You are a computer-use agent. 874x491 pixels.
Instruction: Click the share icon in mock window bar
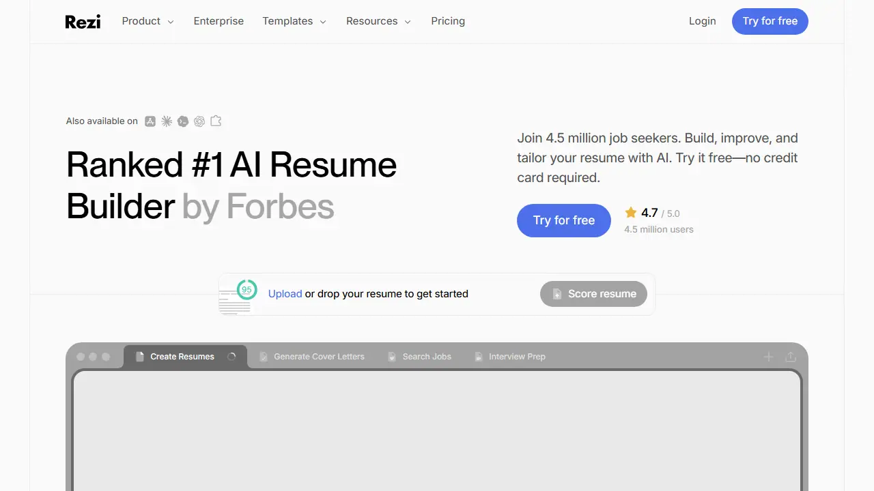tap(791, 357)
